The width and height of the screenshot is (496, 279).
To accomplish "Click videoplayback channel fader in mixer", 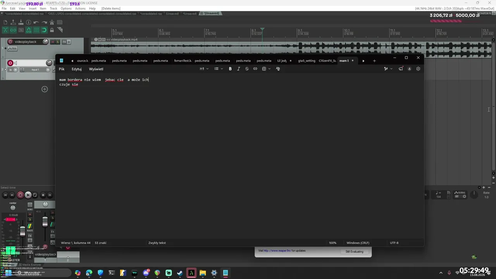I will pos(45,222).
